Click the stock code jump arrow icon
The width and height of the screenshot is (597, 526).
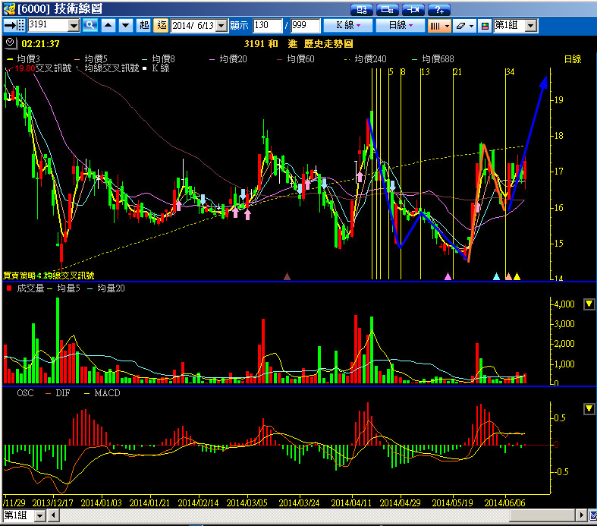(14, 26)
